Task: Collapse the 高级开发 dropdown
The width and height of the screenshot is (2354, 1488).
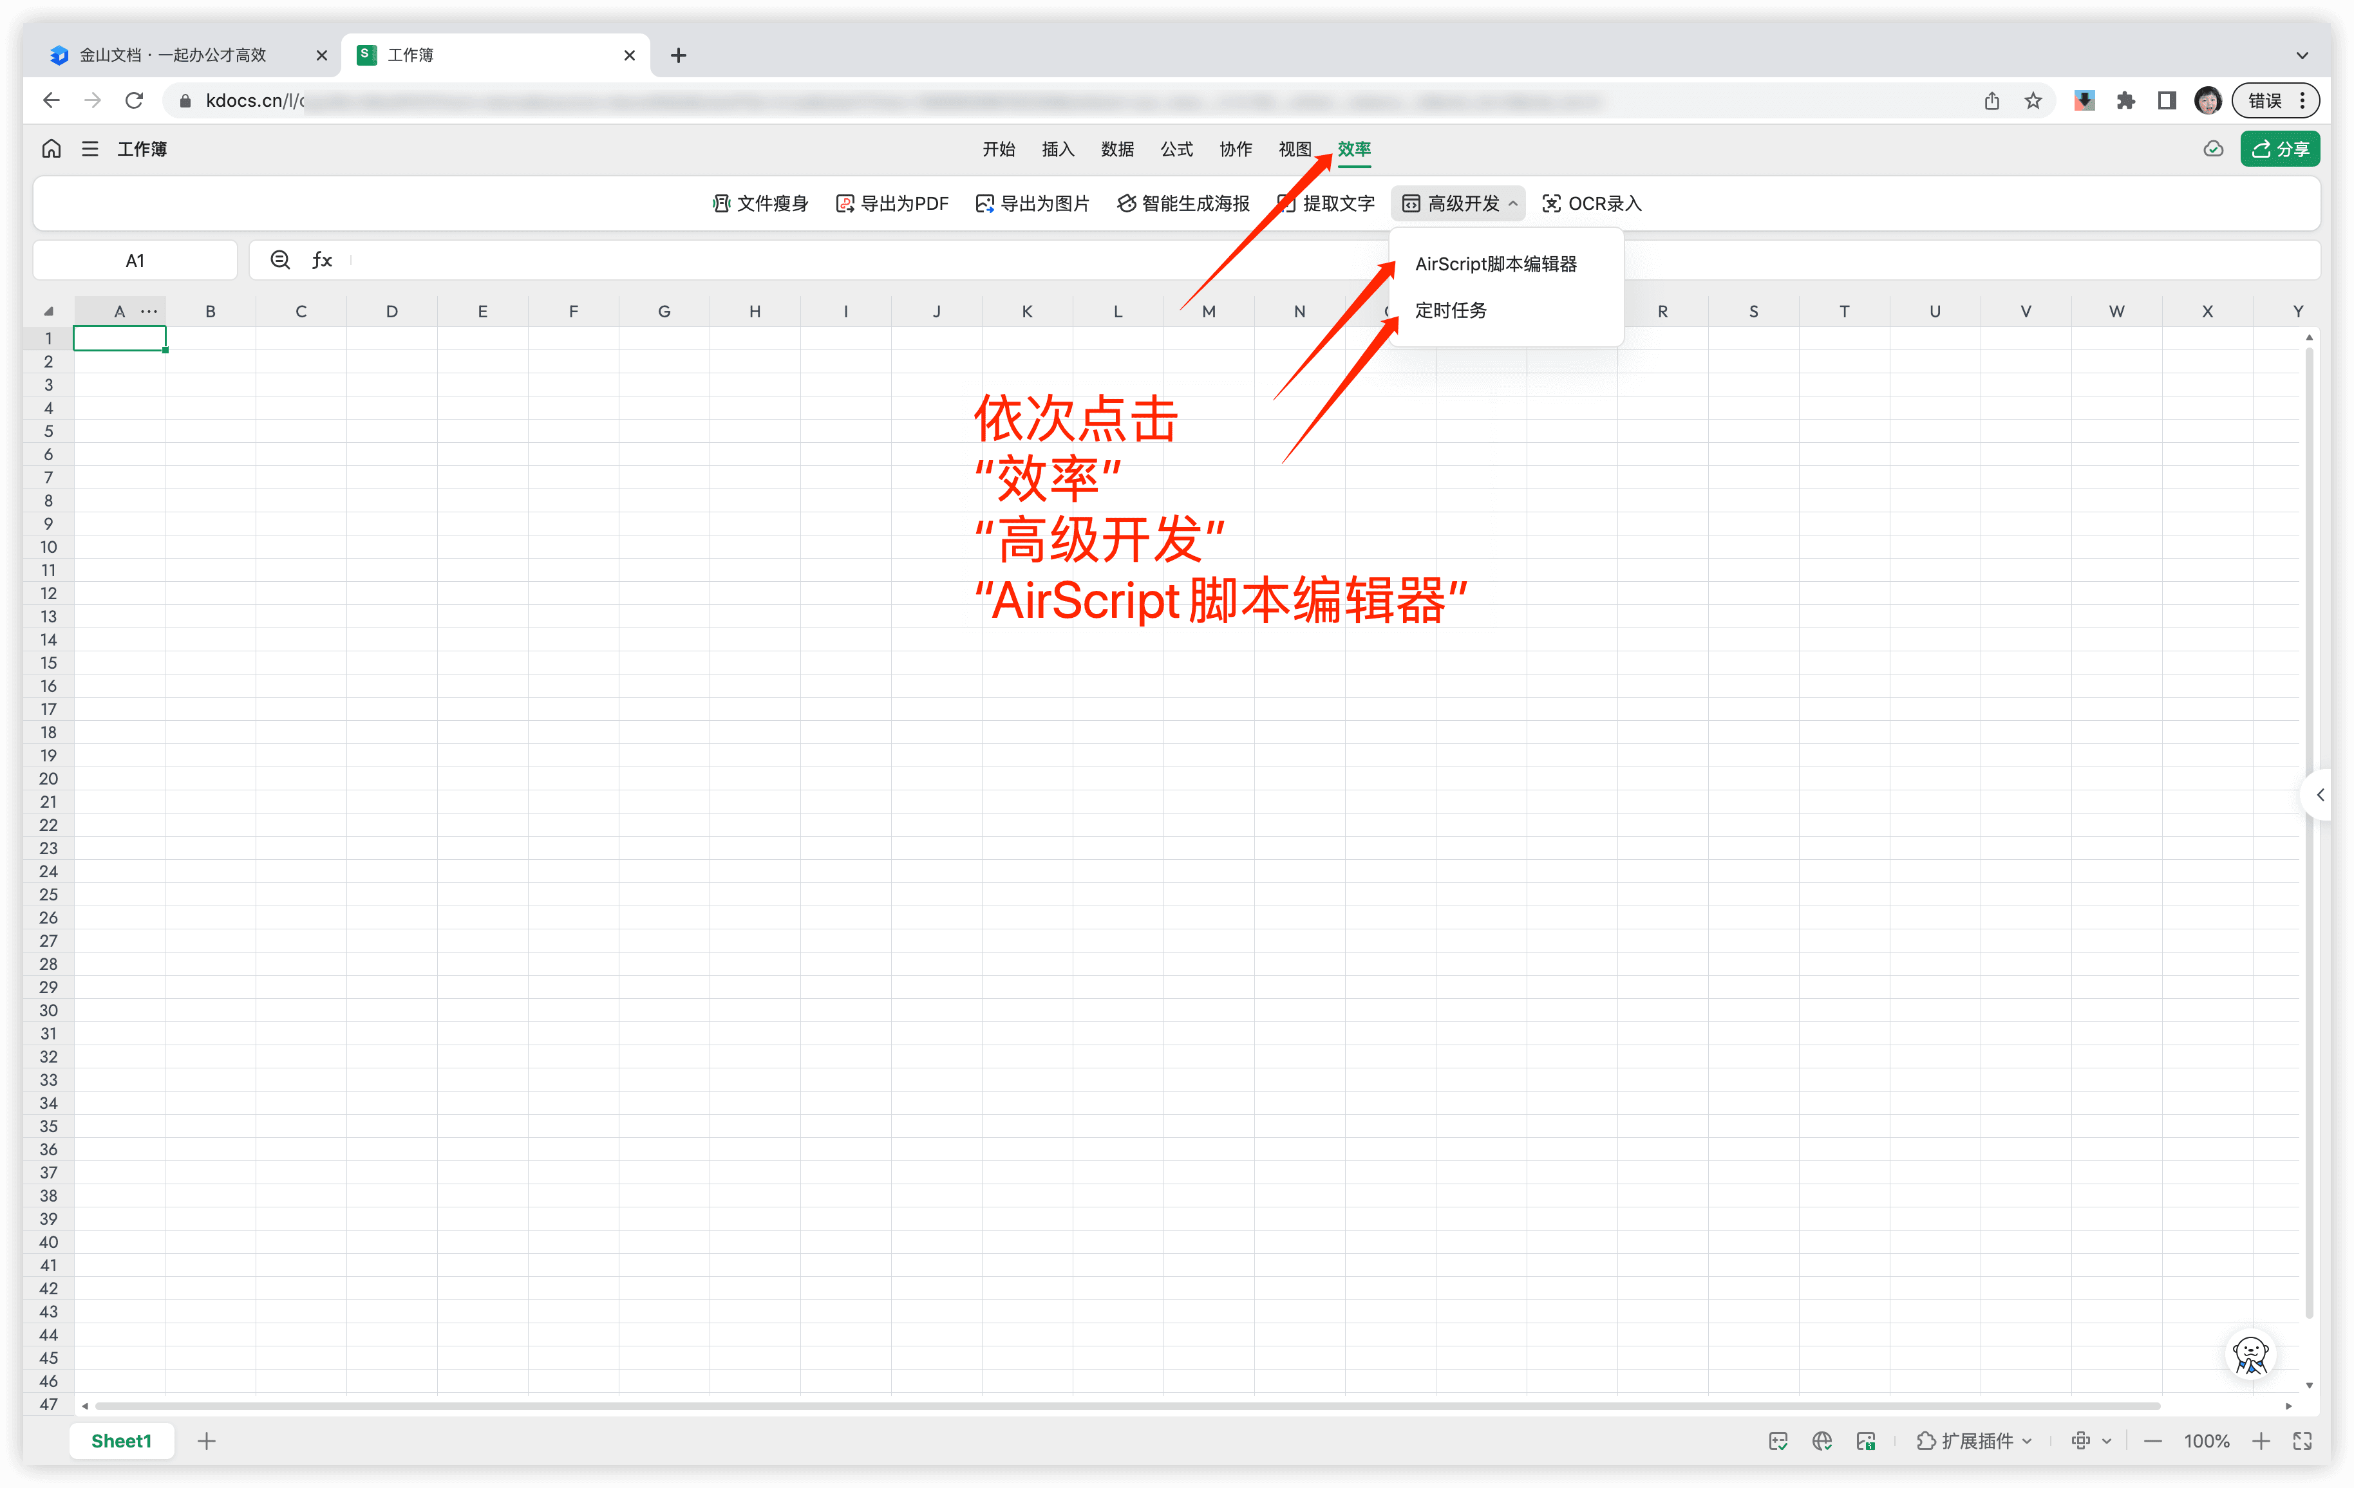Action: tap(1458, 203)
